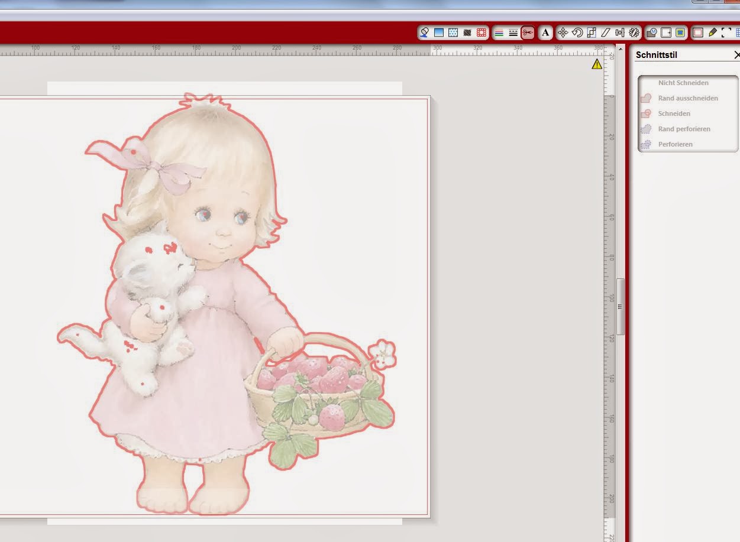Open the align panel

click(x=619, y=33)
